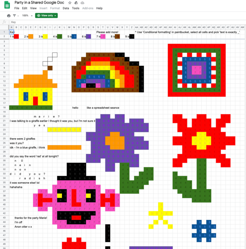This screenshot has height=249, width=246.
Task: Click the select-all corner box
Action: [x=4, y=27]
